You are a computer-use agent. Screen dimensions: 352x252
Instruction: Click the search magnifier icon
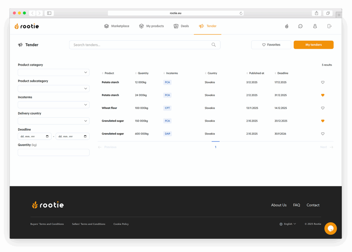213,45
